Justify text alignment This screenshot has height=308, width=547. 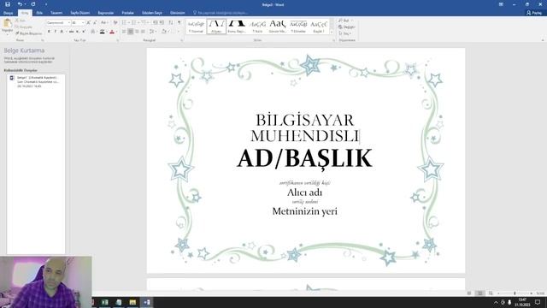(143, 32)
